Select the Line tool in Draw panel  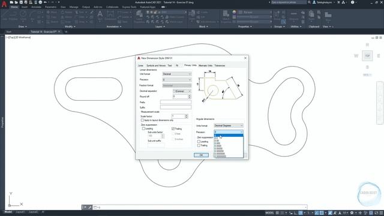pos(5,15)
